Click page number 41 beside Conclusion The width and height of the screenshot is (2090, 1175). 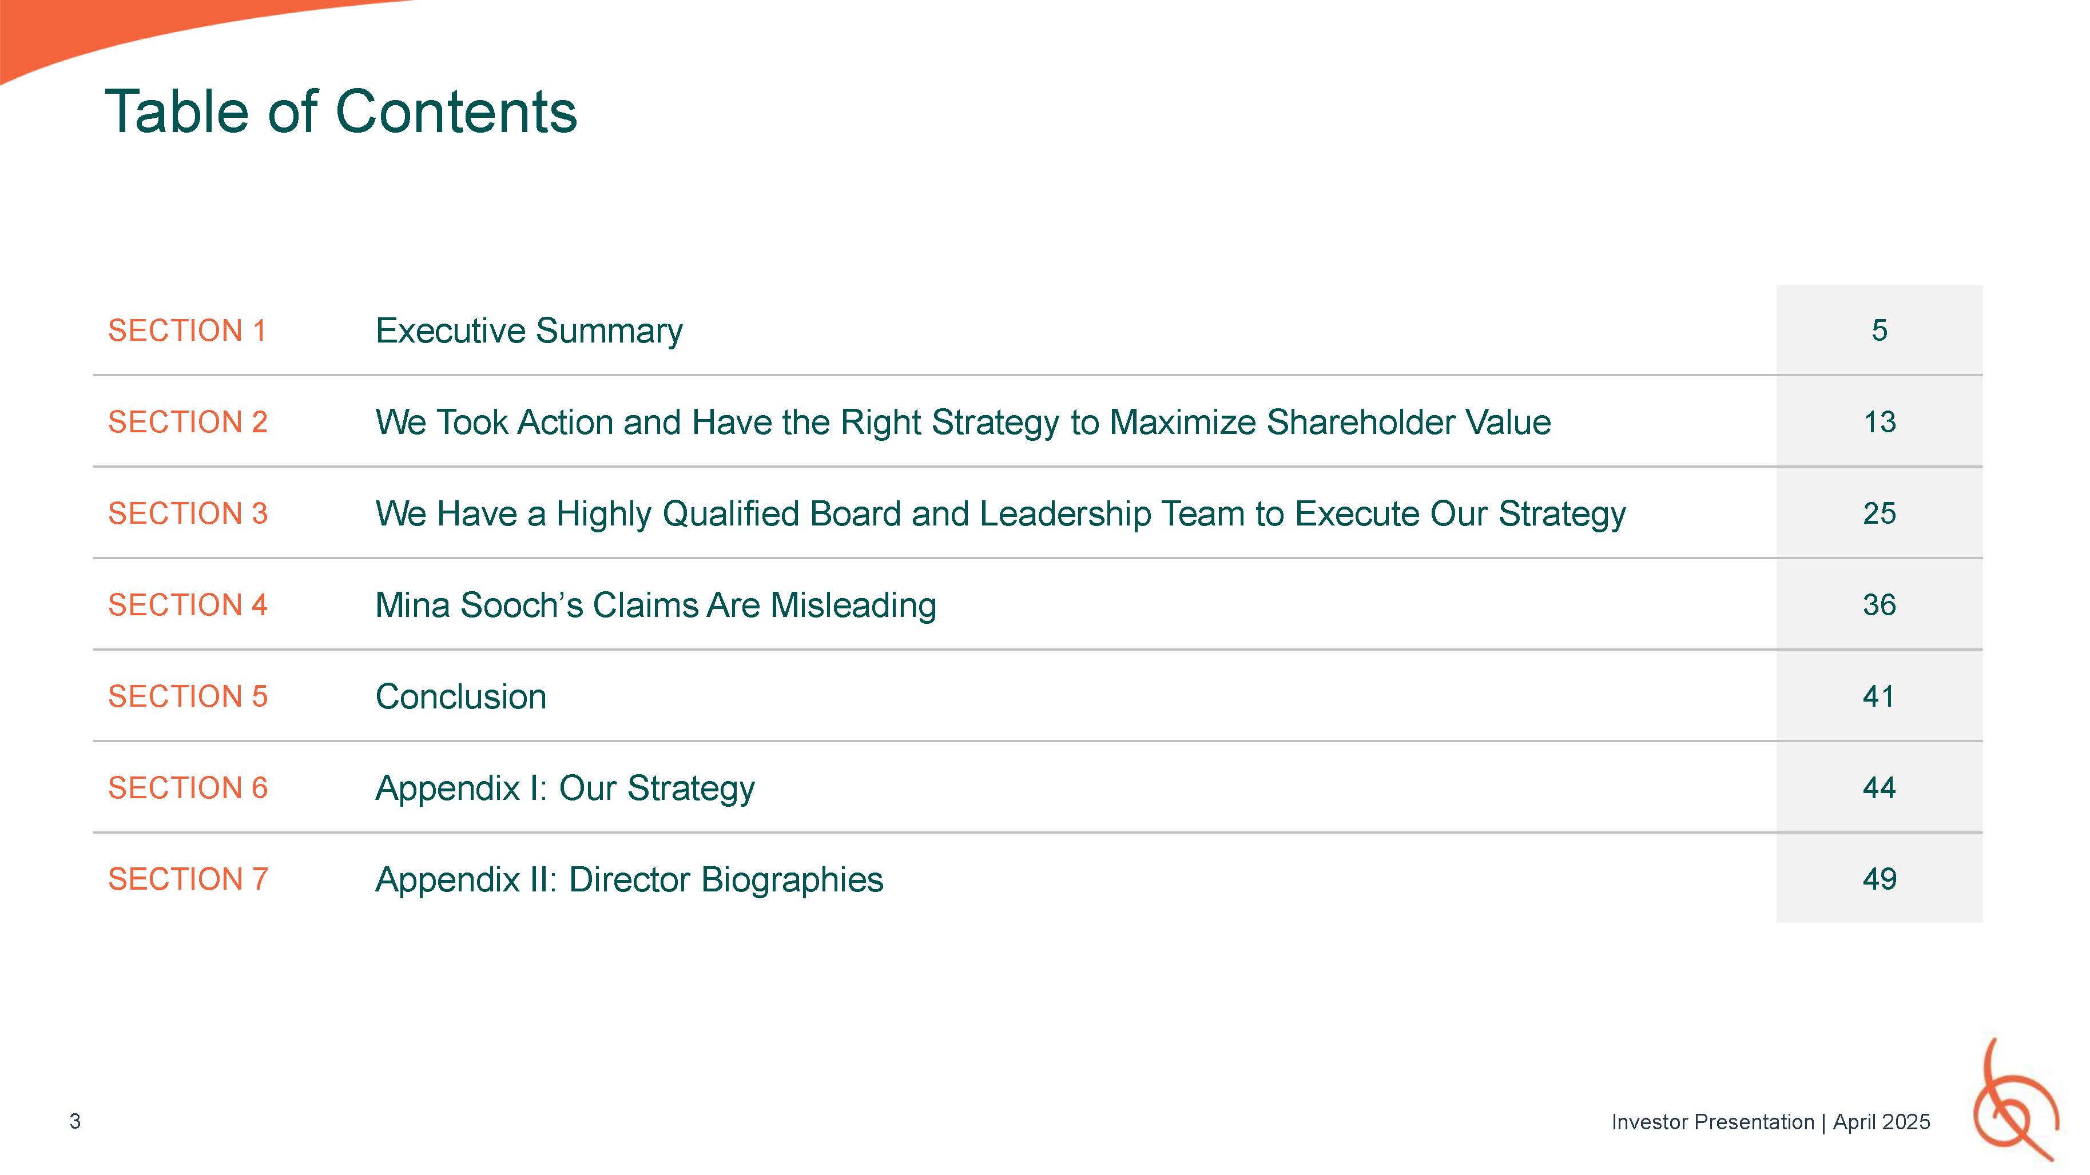(x=1879, y=696)
